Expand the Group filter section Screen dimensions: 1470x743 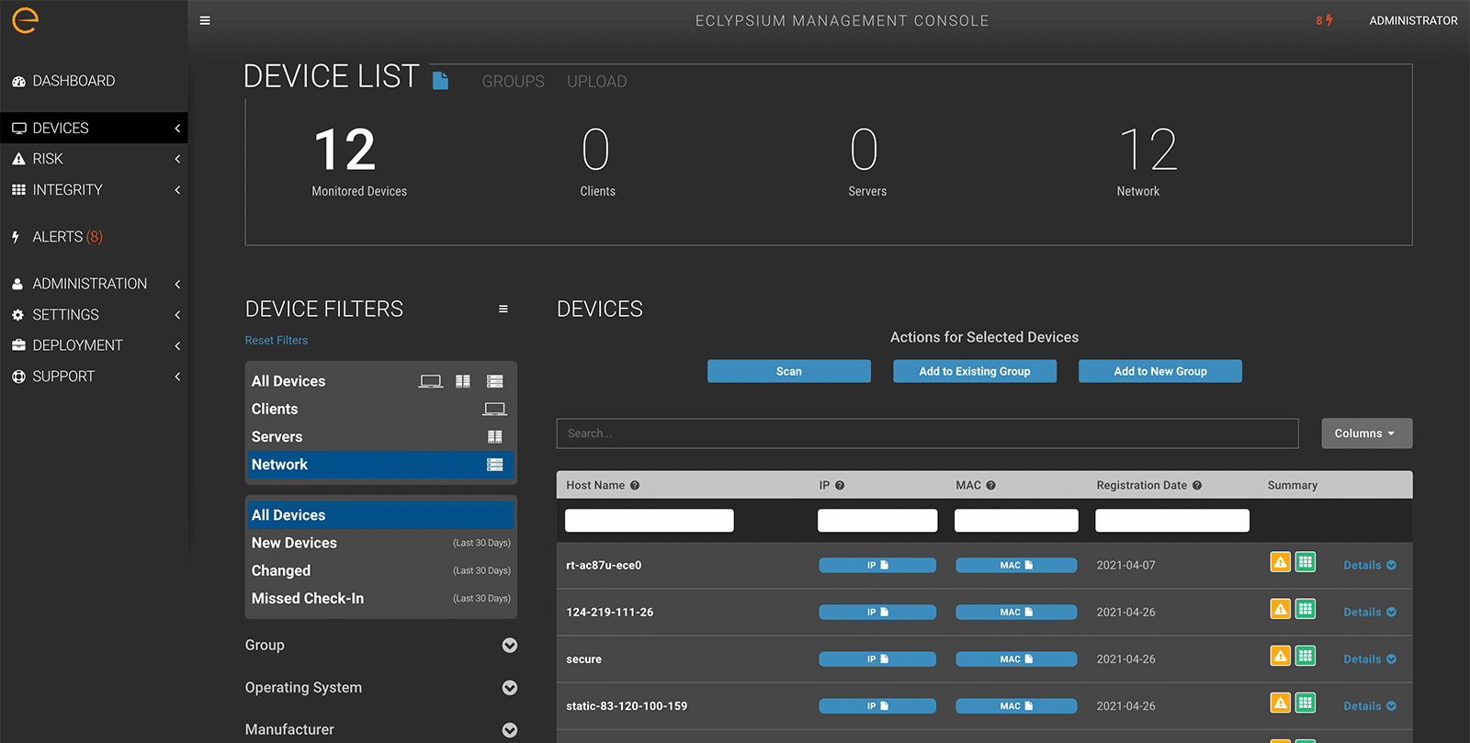click(x=380, y=646)
